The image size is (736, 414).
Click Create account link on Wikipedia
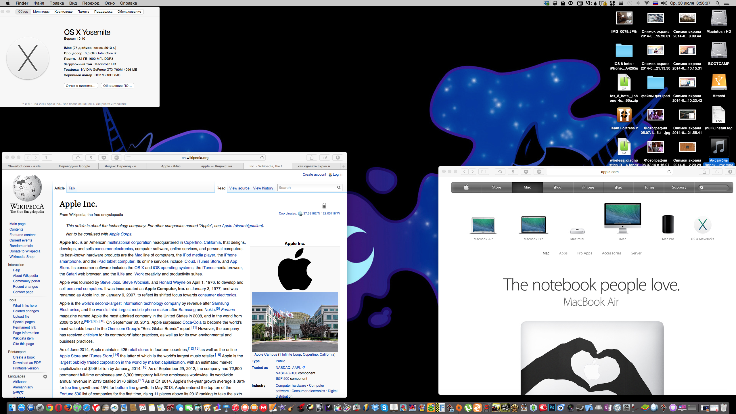point(314,175)
